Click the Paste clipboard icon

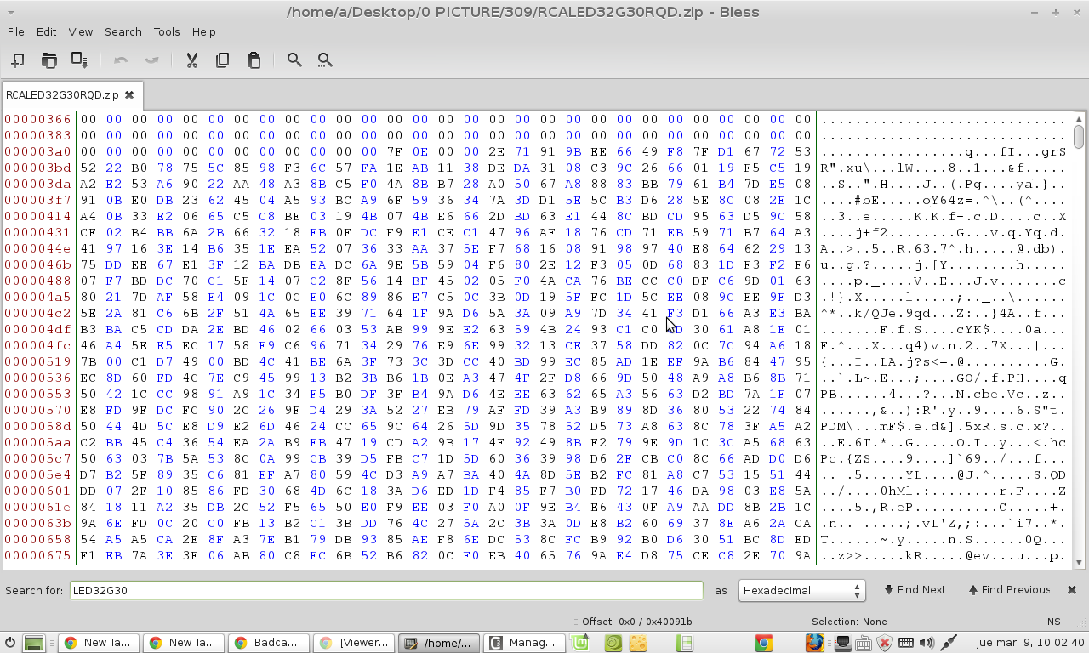(254, 60)
